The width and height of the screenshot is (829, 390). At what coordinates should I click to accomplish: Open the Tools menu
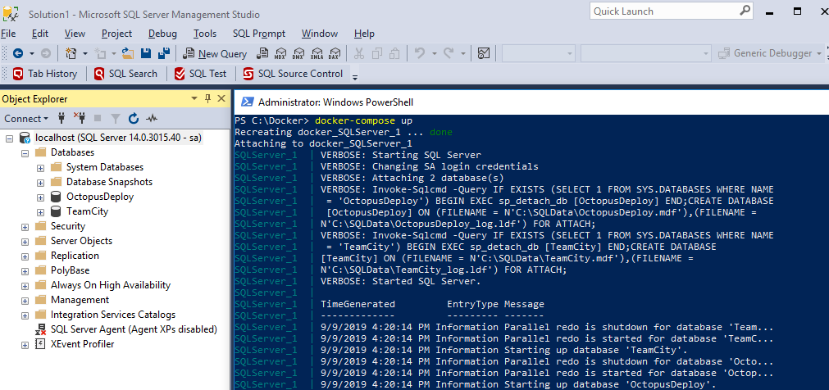point(205,34)
